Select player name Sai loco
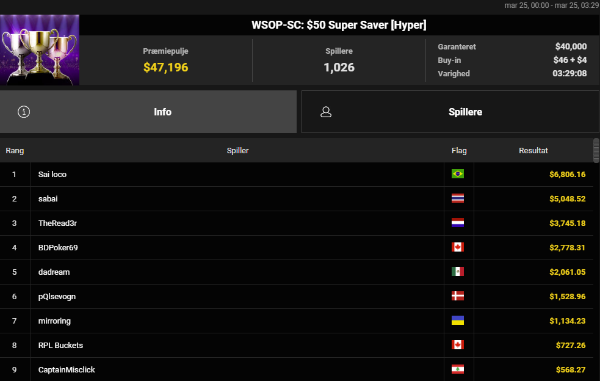This screenshot has height=381, width=600. tap(52, 175)
